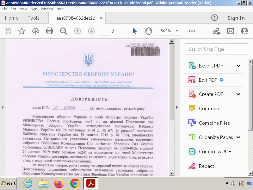Screen dimensions: 253x190
Task: Go to previous page arrow icon
Action: (x=77, y=31)
